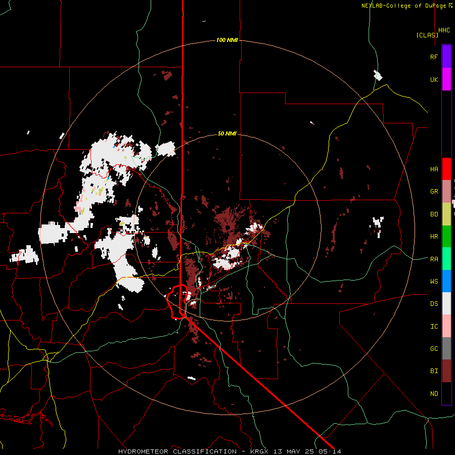Image resolution: width=455 pixels, height=455 pixels.
Task: Click the ND legend label
Action: point(434,394)
